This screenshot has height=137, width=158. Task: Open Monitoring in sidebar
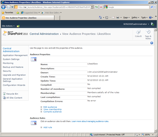click(8, 63)
